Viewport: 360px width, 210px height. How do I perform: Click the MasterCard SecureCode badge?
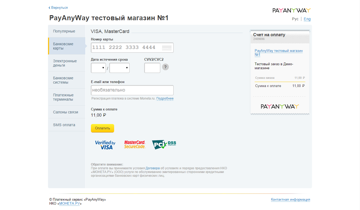pos(135,145)
